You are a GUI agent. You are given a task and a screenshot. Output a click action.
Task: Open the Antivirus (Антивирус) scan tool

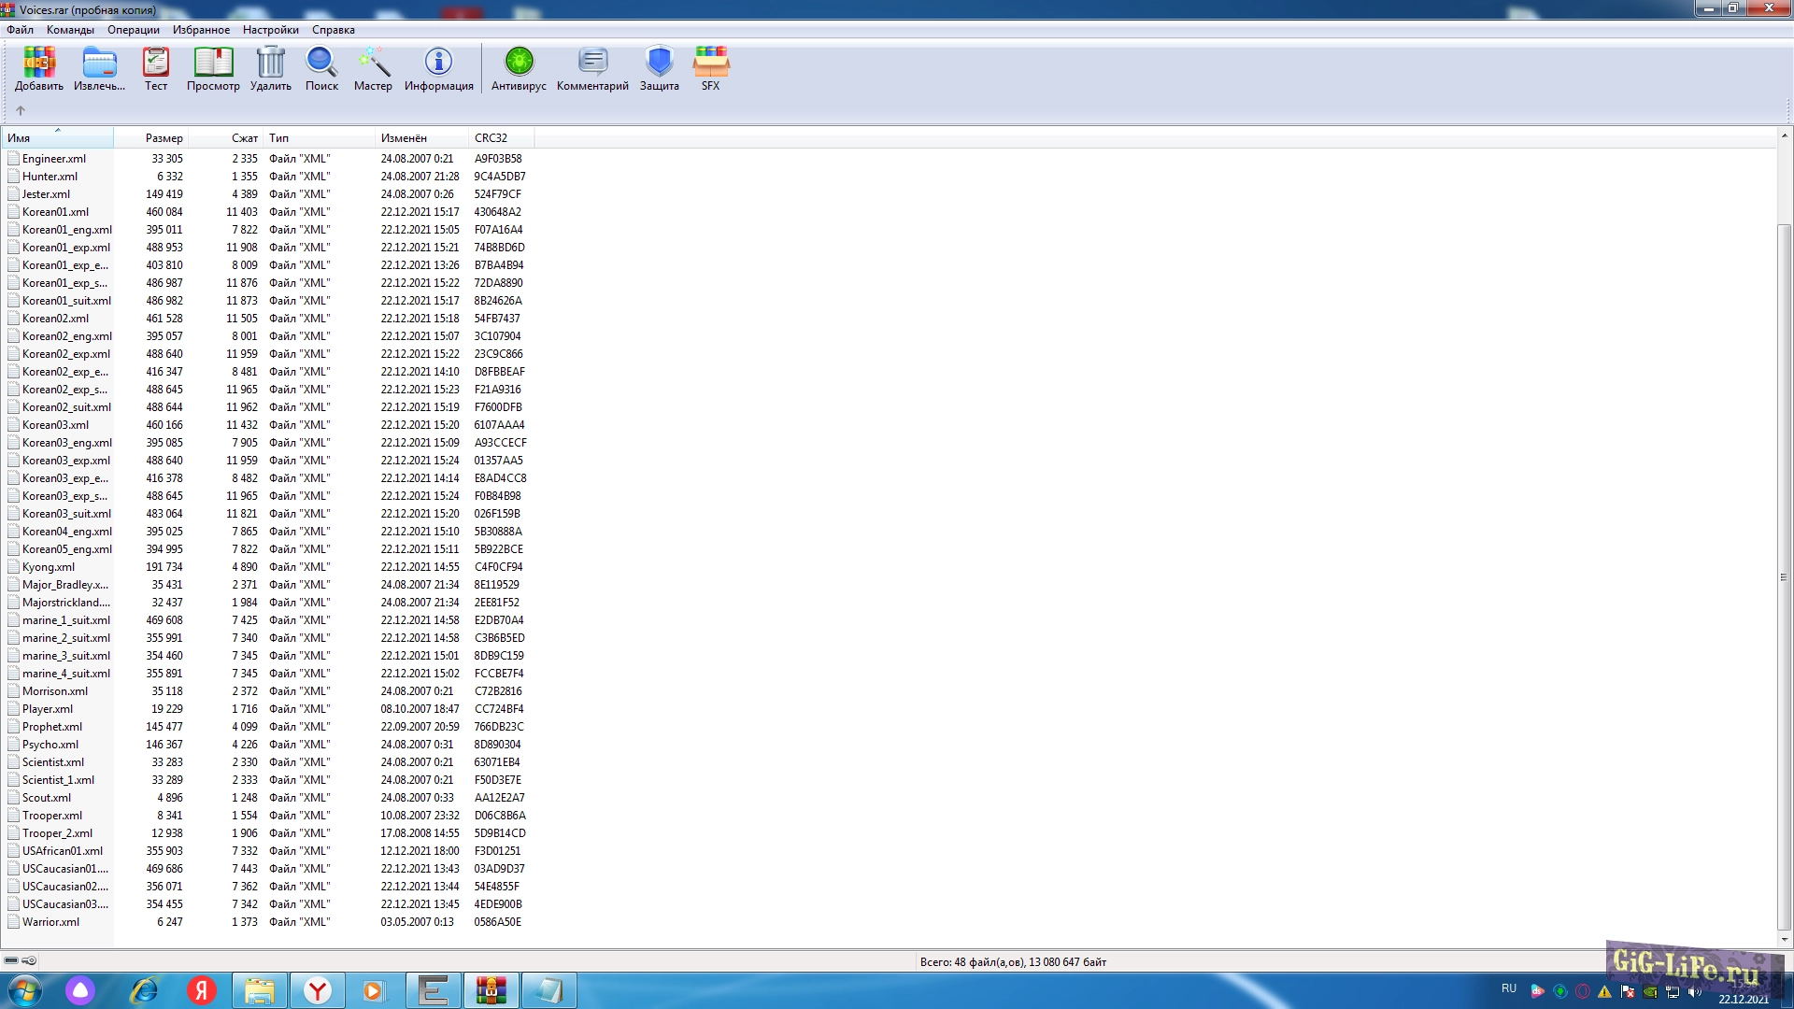click(519, 69)
